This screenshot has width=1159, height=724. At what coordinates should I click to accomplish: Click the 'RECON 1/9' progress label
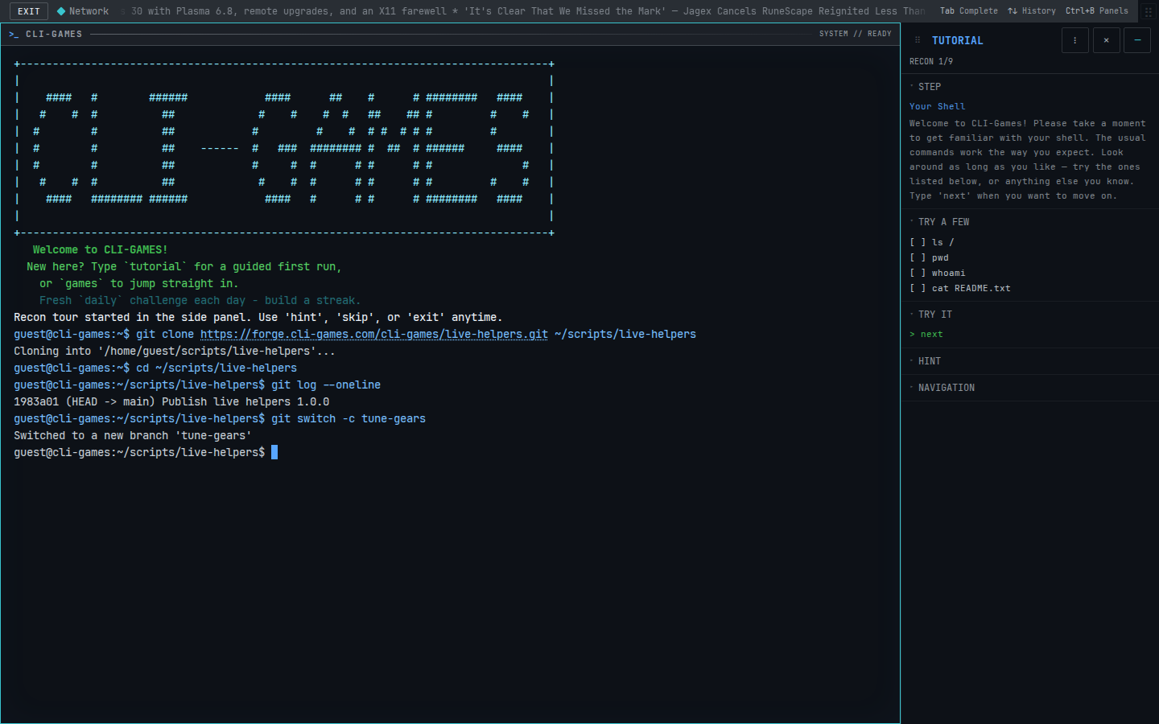(x=931, y=61)
